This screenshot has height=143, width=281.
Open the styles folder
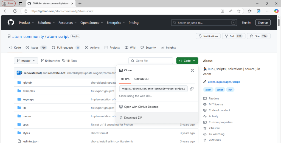[x=26, y=133]
